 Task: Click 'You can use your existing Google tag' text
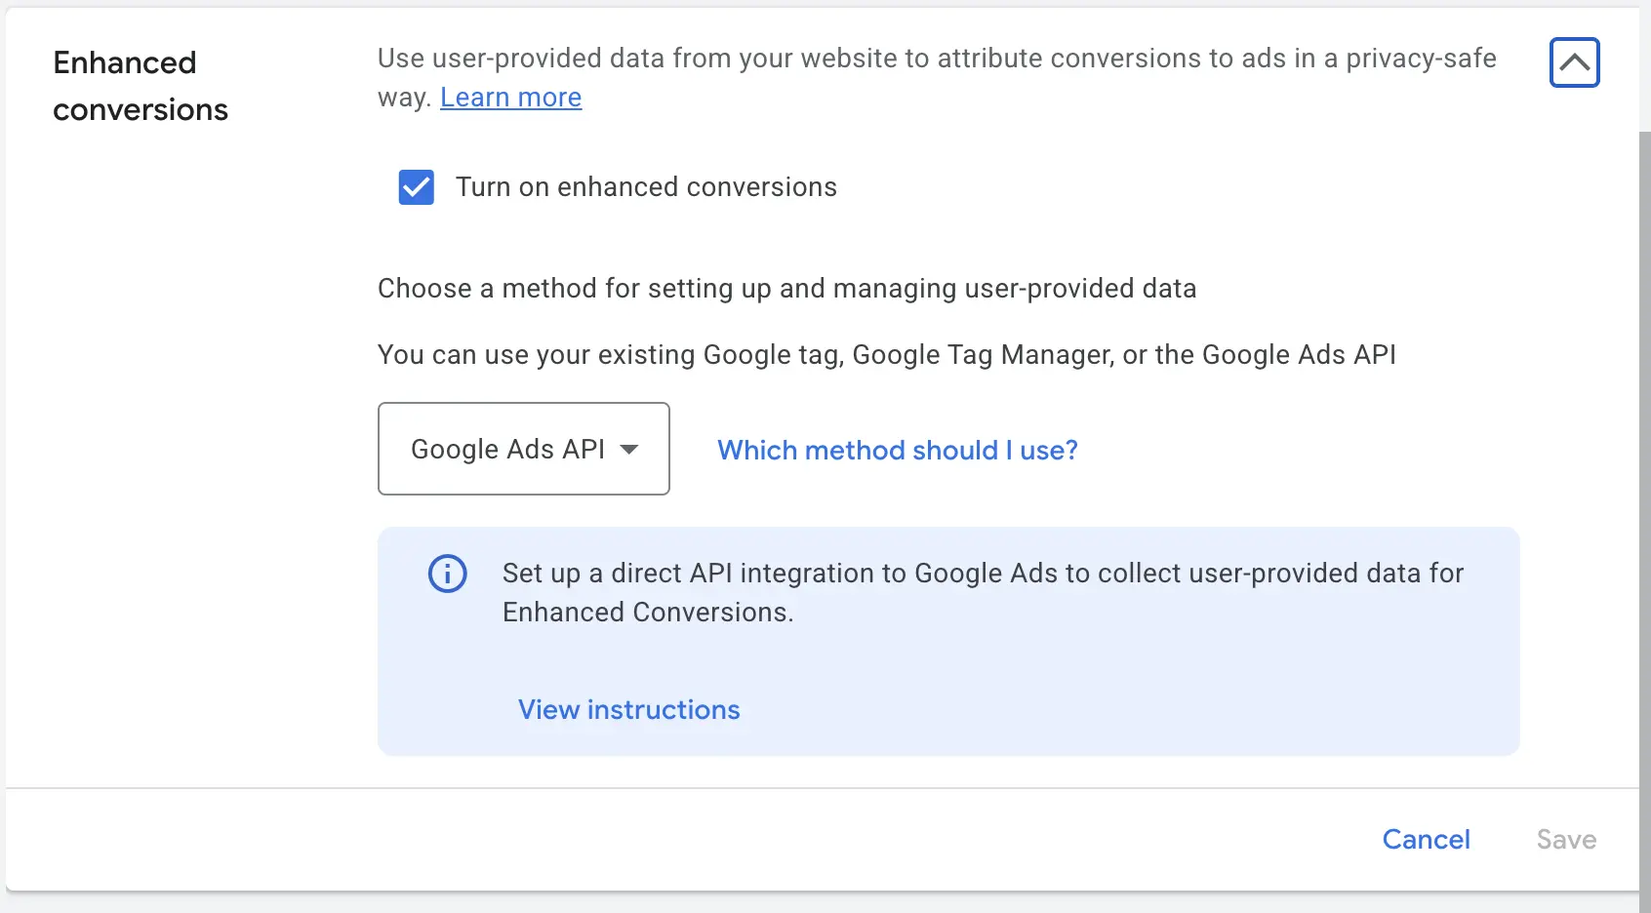click(x=887, y=355)
